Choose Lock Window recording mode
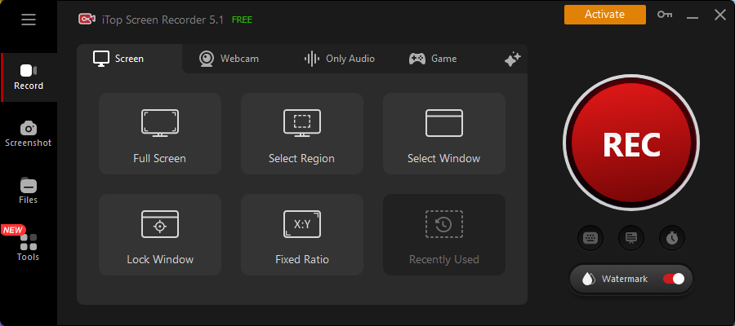Viewport: 735px width, 326px height. tap(160, 235)
